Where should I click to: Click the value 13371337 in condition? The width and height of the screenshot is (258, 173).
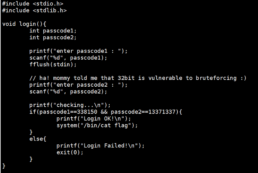tap(162, 112)
